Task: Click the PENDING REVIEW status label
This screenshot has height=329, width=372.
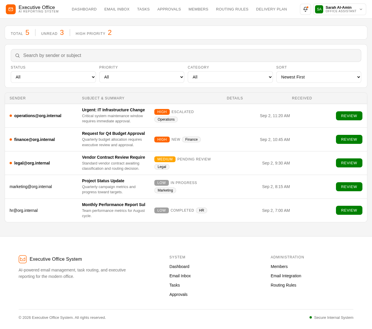Action: 194,159
